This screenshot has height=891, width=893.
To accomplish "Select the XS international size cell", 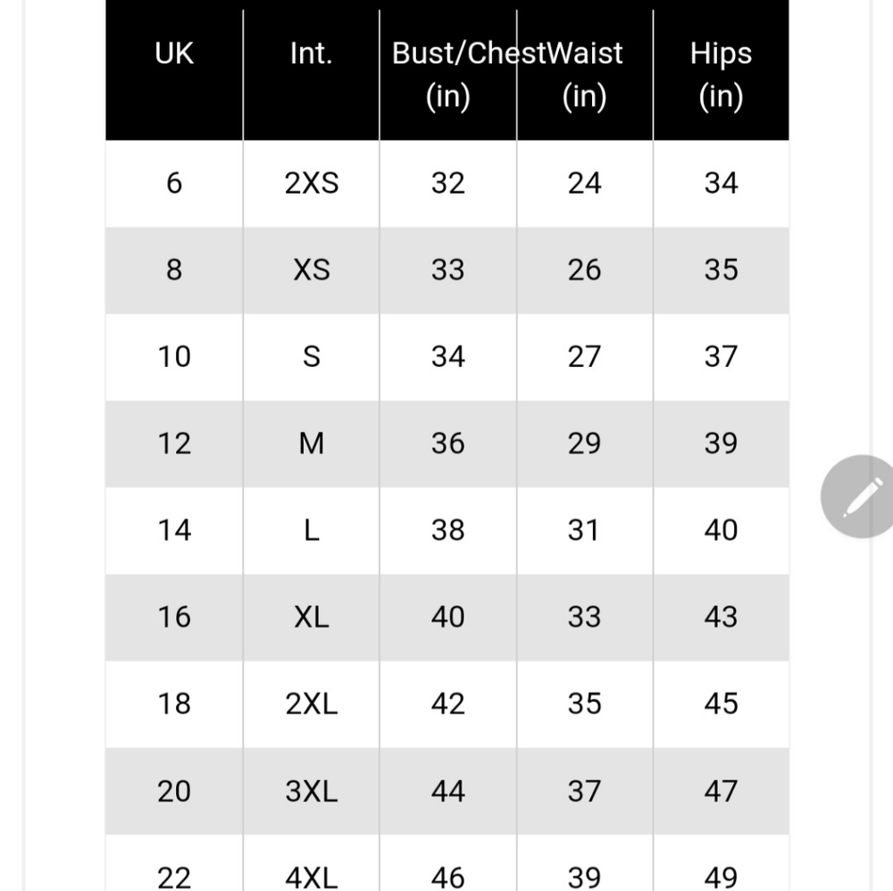I will pyautogui.click(x=311, y=270).
